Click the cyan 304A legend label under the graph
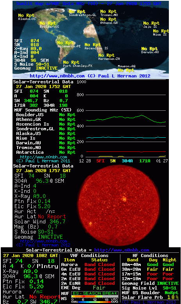 (x=127, y=161)
